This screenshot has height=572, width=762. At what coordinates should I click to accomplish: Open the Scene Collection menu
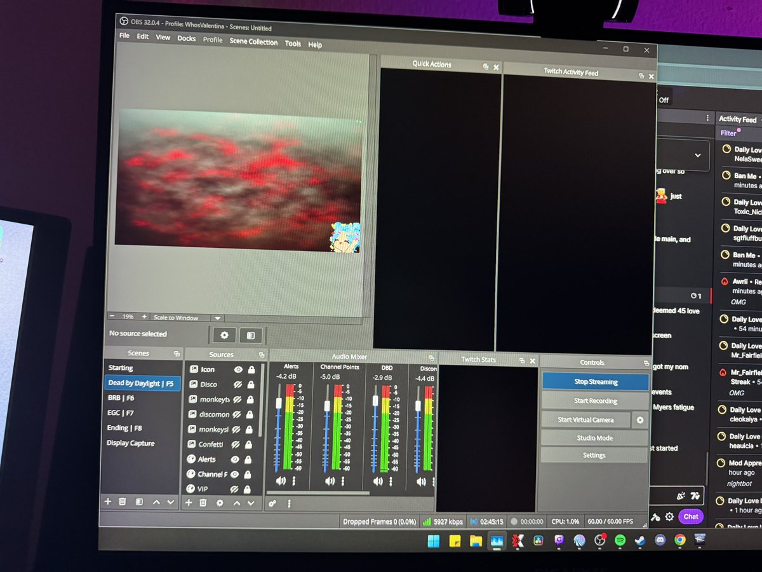coord(253,42)
